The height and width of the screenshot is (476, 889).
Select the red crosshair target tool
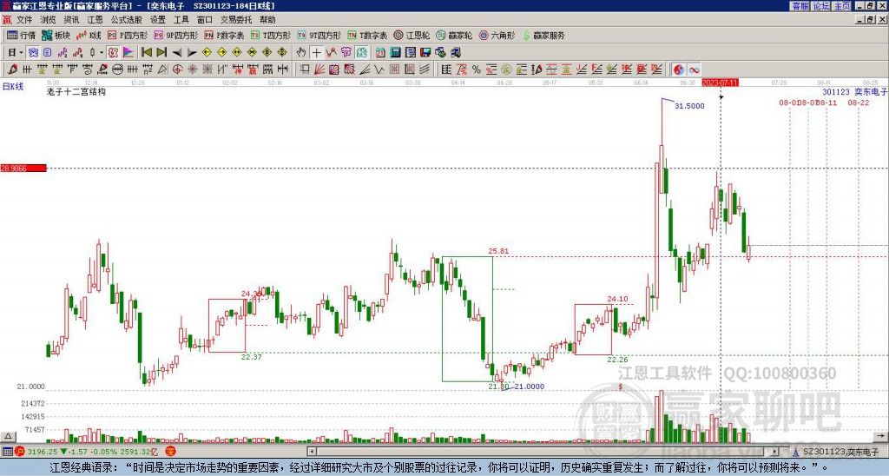pyautogui.click(x=177, y=69)
